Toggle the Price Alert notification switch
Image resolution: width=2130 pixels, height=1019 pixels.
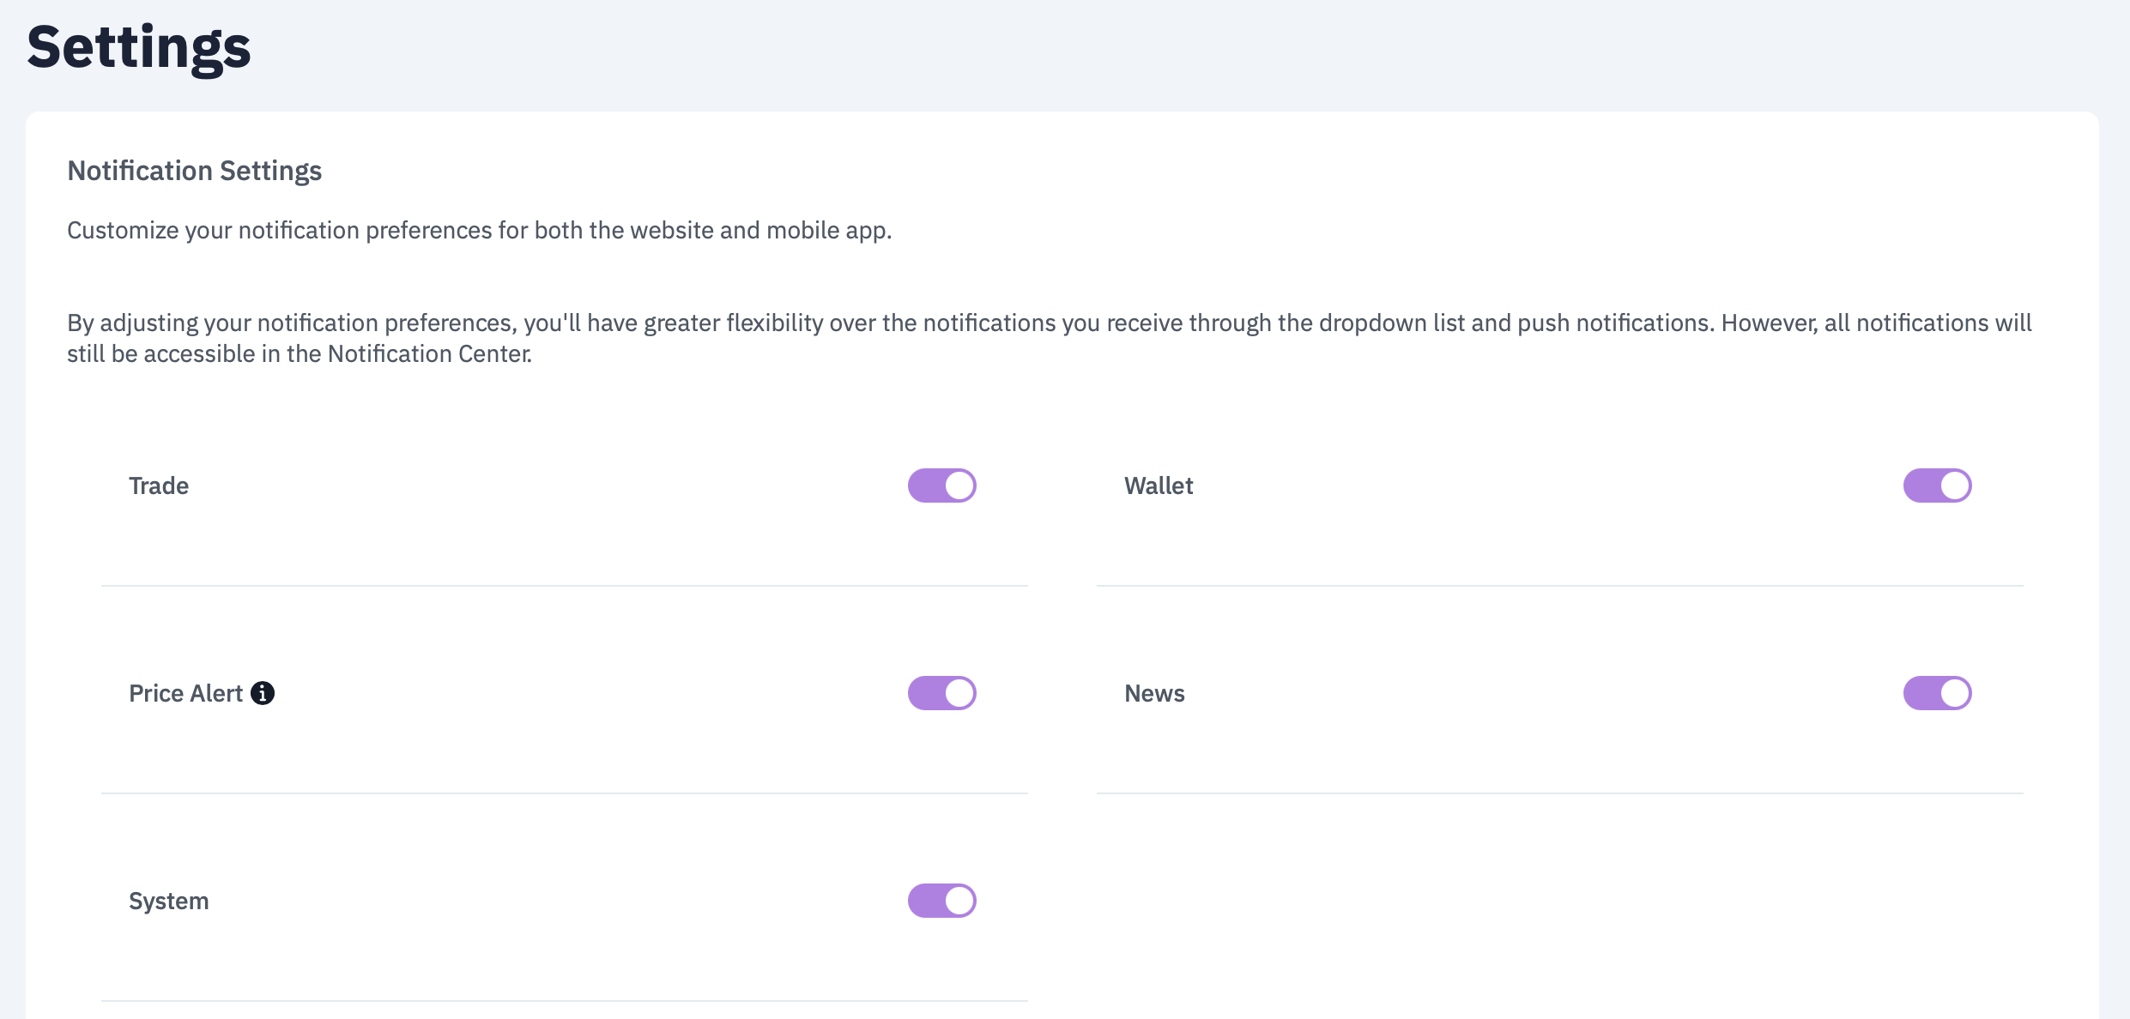tap(942, 693)
